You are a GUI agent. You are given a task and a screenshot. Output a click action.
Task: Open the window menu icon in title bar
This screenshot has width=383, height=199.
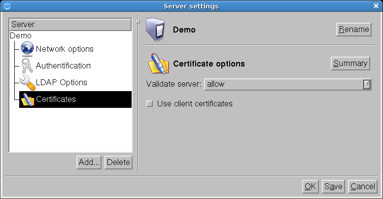click(x=6, y=6)
